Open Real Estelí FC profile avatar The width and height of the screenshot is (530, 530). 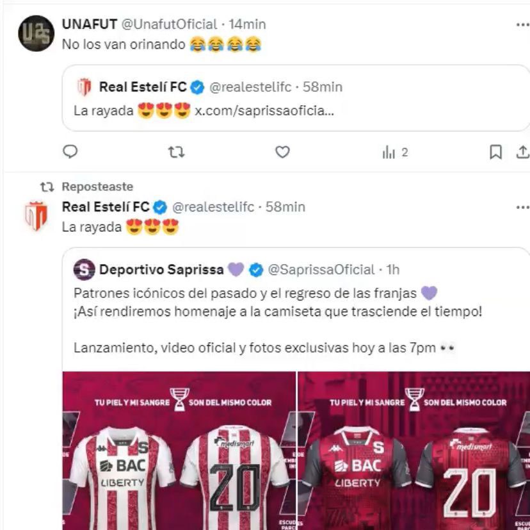pos(36,215)
